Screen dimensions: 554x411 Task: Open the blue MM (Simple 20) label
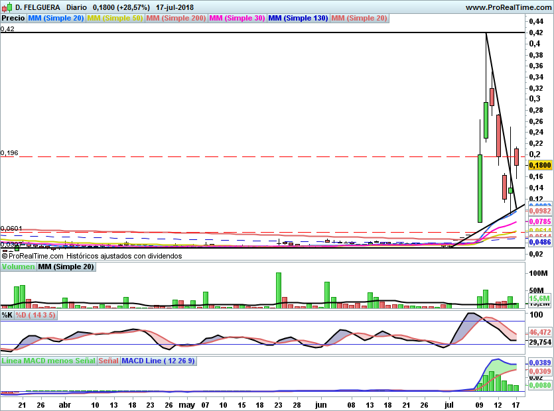tap(56, 18)
